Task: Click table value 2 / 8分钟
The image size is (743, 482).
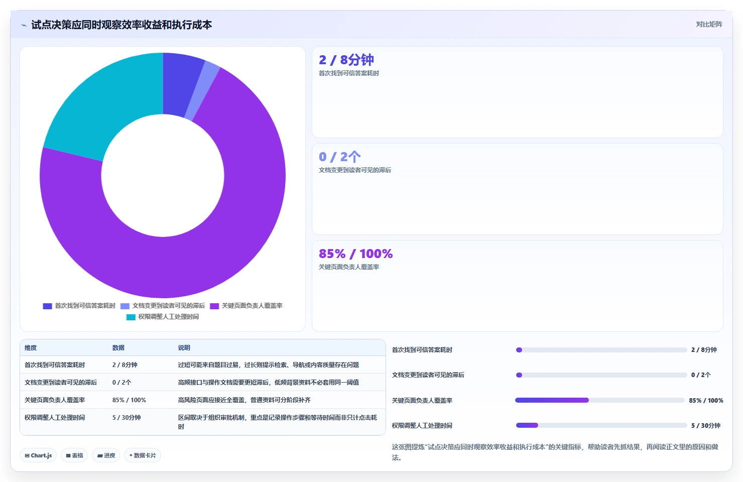Action: tap(125, 365)
